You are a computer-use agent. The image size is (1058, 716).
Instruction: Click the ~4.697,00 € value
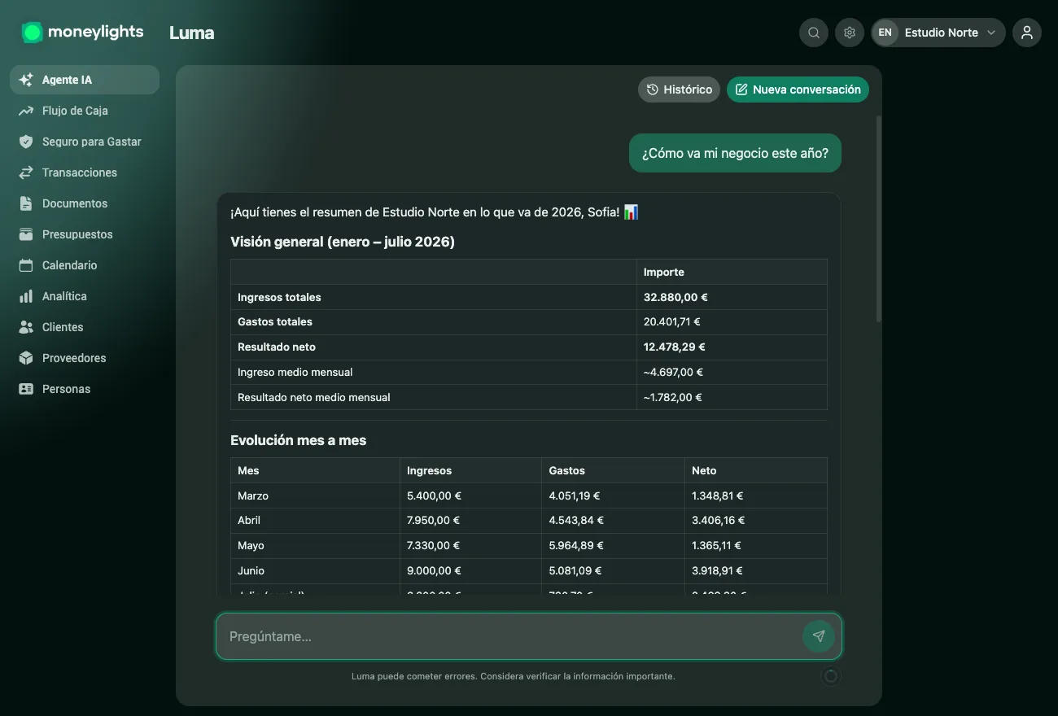(x=673, y=372)
